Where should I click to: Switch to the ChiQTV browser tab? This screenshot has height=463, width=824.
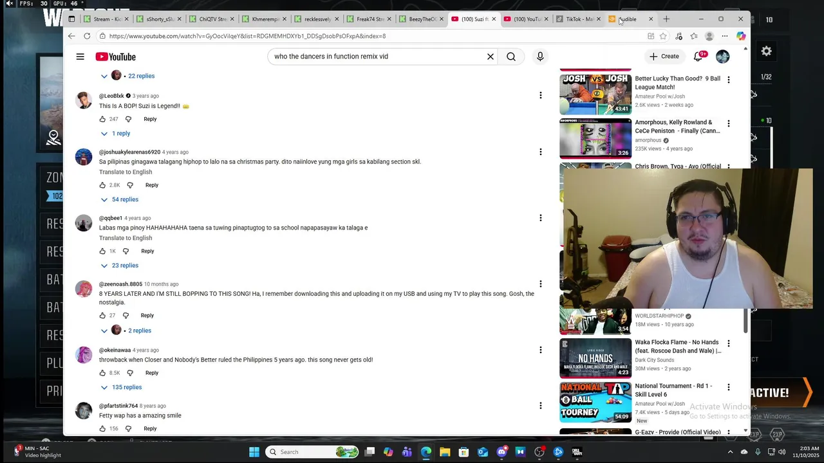pyautogui.click(x=211, y=19)
